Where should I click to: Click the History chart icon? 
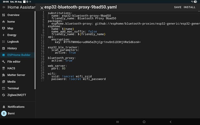point(3,48)
